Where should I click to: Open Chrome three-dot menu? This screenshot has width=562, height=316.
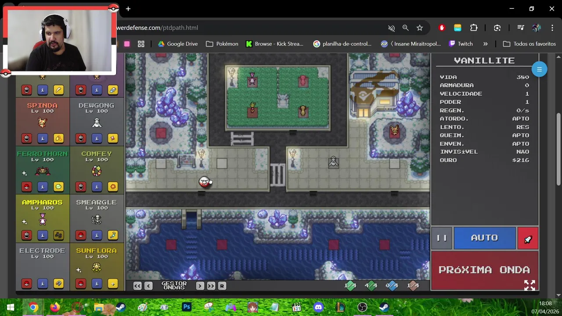[552, 28]
